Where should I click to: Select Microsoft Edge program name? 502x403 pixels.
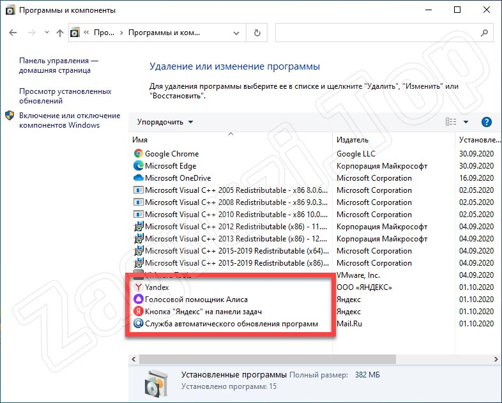click(171, 166)
